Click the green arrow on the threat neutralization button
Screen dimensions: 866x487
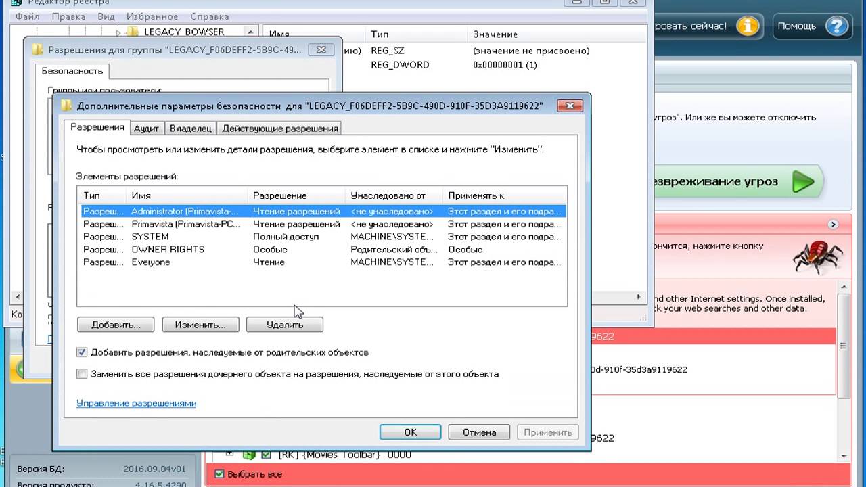point(803,182)
